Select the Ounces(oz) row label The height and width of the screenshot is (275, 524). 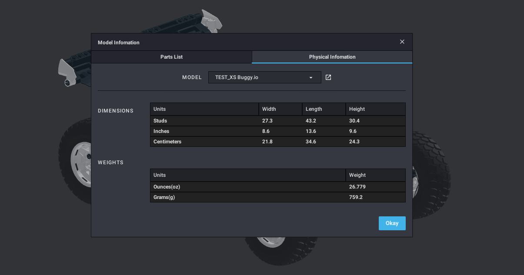tap(167, 187)
